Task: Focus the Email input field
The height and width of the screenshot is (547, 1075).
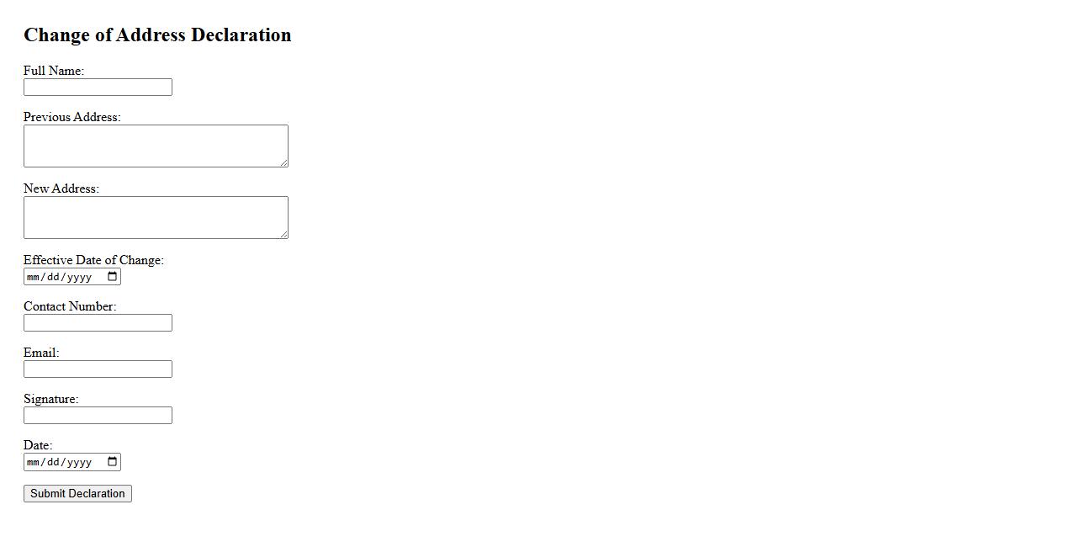Action: (98, 369)
